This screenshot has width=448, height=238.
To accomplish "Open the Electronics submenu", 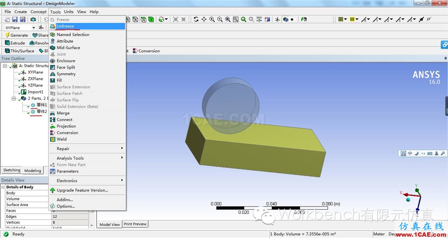I will click(87, 180).
